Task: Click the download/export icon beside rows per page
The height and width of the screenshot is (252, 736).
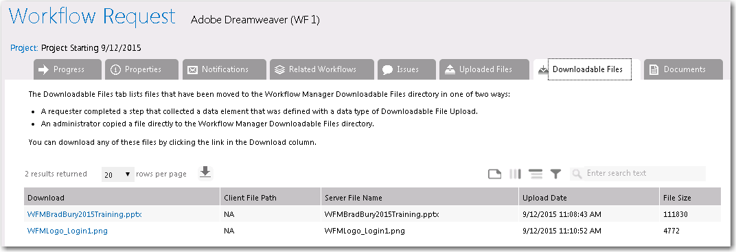Action: click(205, 173)
